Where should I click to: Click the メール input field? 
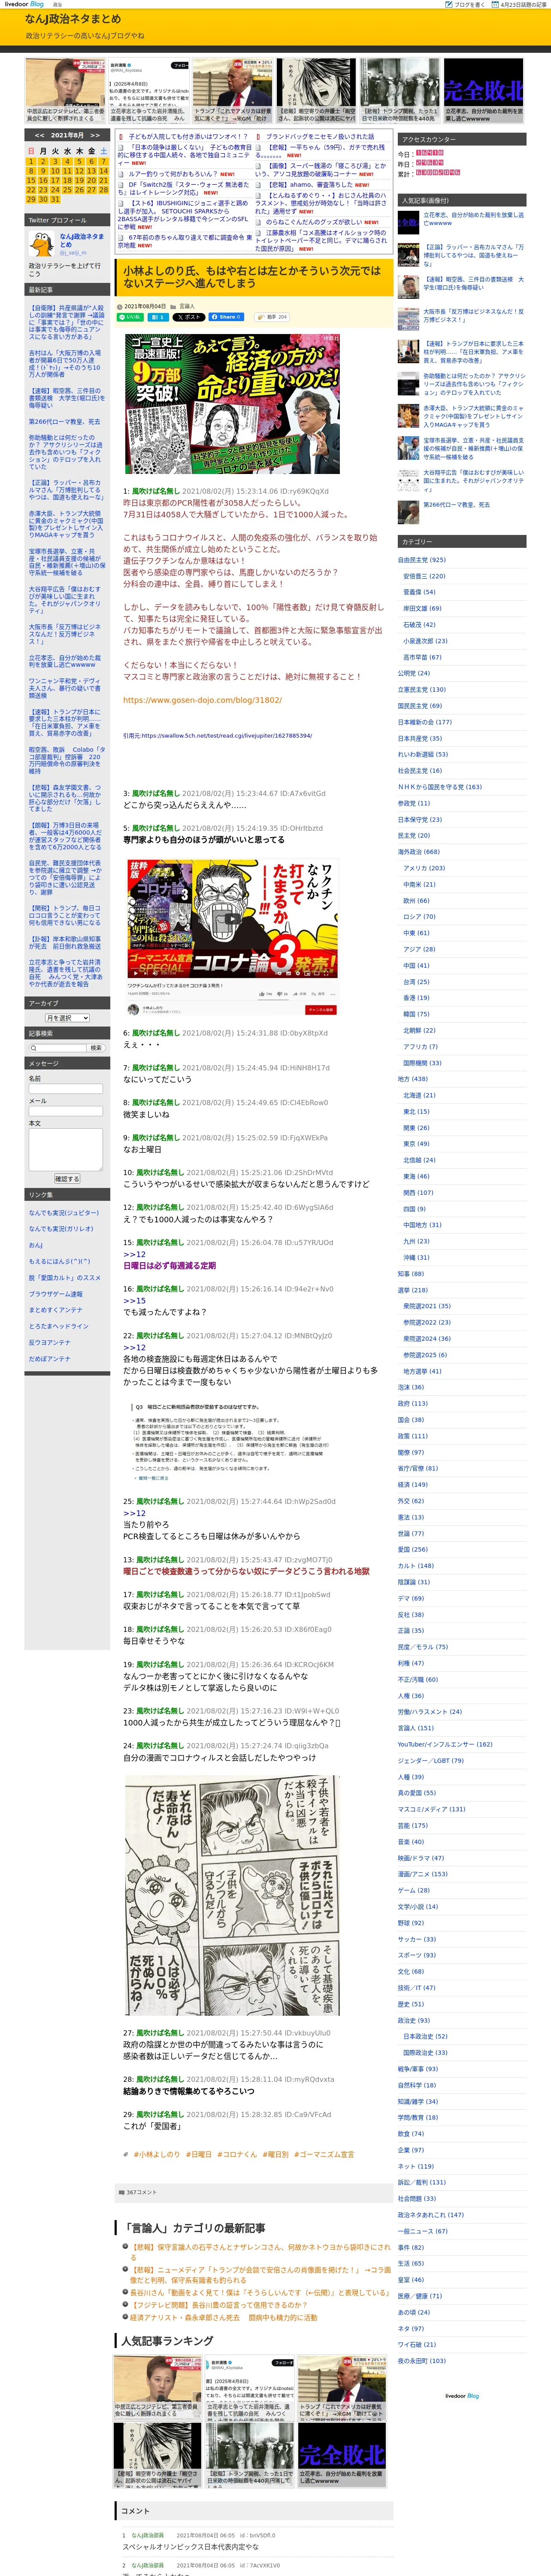66,1111
